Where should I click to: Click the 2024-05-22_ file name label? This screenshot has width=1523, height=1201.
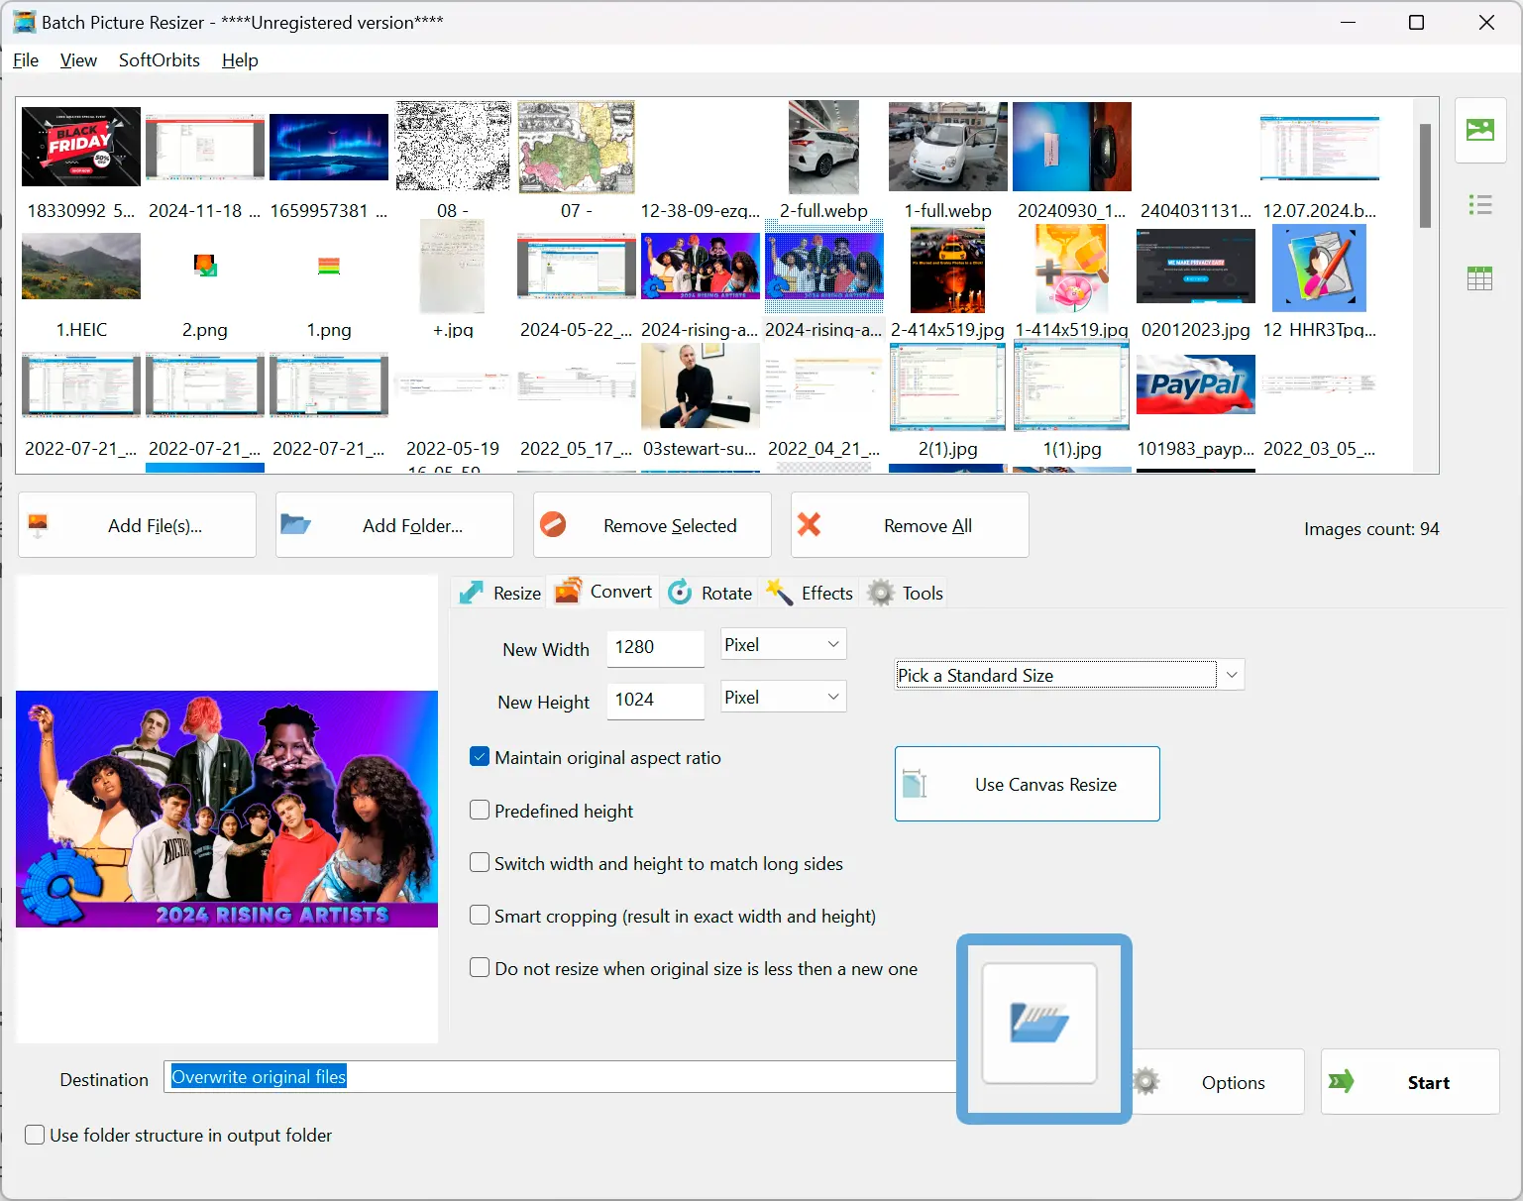pyautogui.click(x=577, y=330)
